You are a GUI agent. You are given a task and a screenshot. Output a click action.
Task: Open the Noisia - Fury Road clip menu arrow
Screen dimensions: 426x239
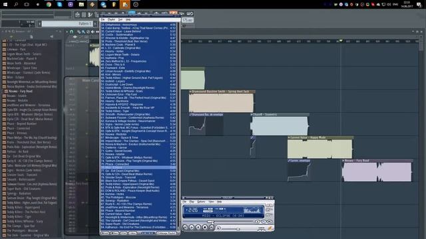click(x=343, y=161)
